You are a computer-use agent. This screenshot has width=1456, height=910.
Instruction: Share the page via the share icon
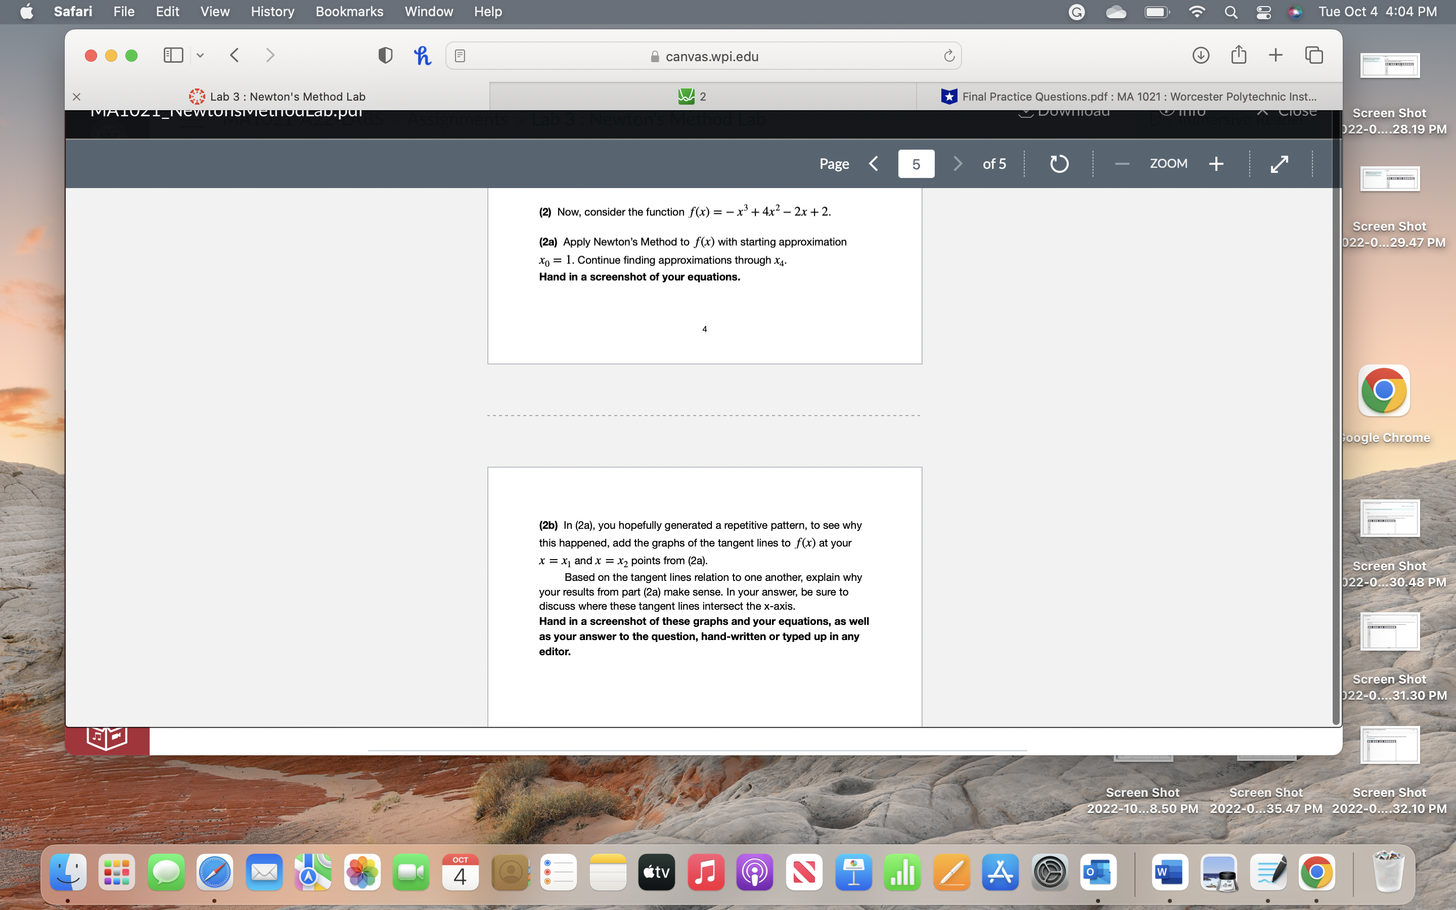click(1238, 55)
